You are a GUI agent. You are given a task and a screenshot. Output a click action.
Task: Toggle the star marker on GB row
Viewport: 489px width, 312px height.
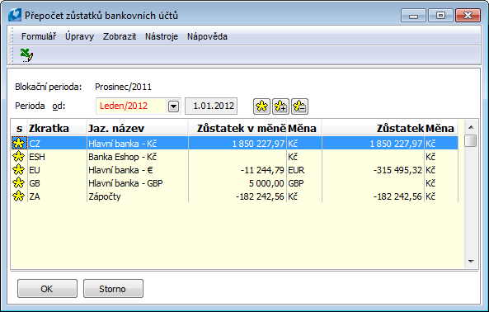19,183
